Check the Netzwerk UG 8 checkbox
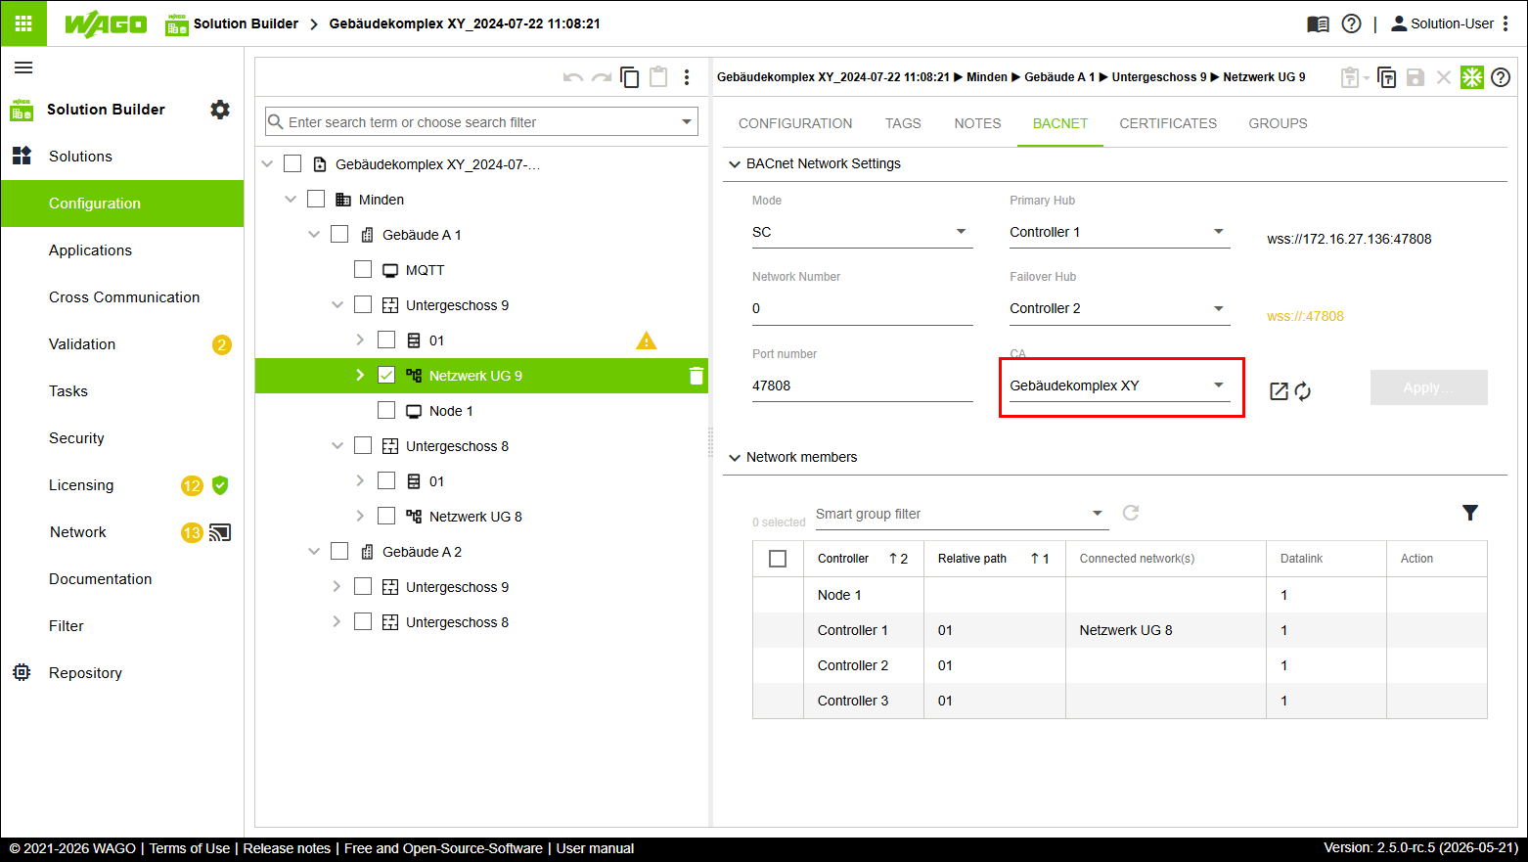Viewport: 1528px width, 862px height. coord(386,517)
